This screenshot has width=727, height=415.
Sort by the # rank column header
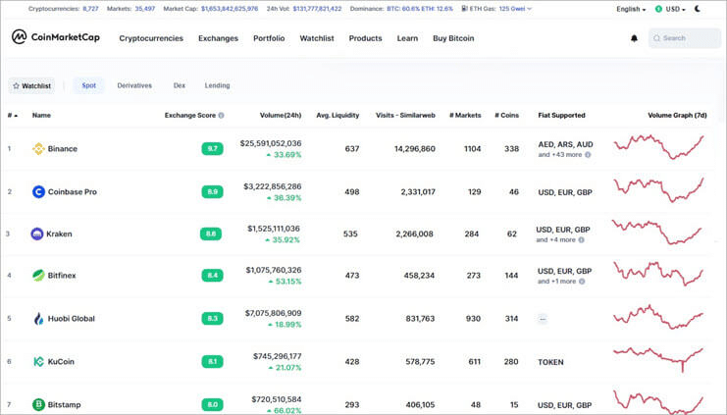coord(13,116)
